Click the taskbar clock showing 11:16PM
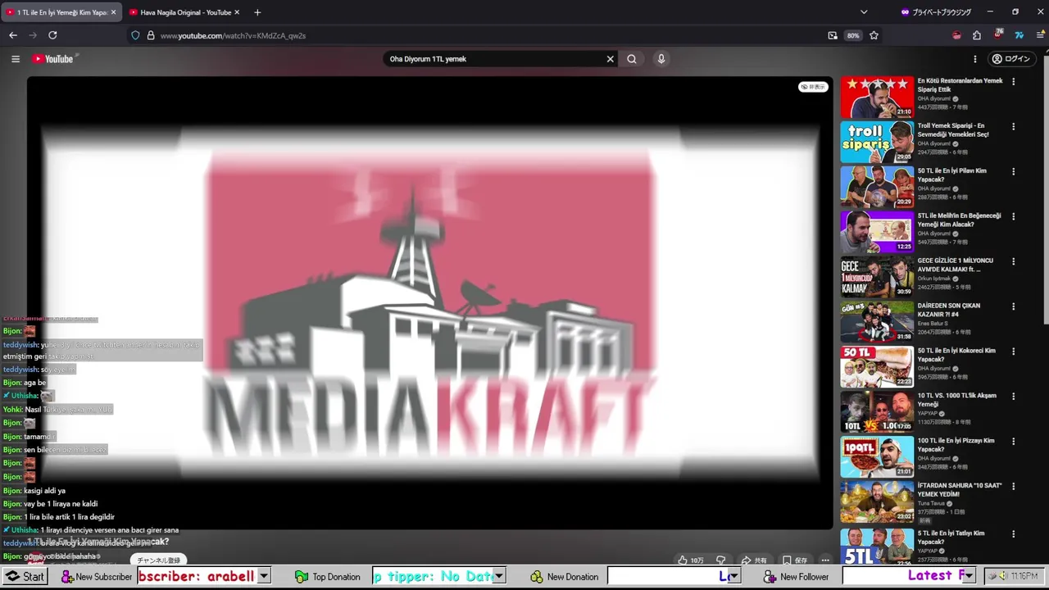This screenshot has width=1049, height=590. coord(1024,576)
